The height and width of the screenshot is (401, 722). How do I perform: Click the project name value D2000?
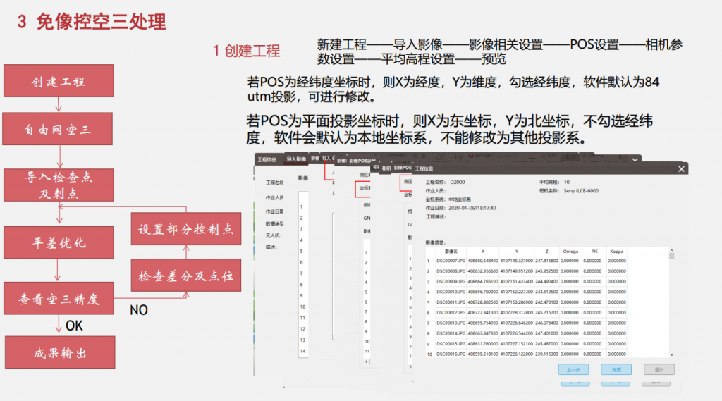click(457, 182)
